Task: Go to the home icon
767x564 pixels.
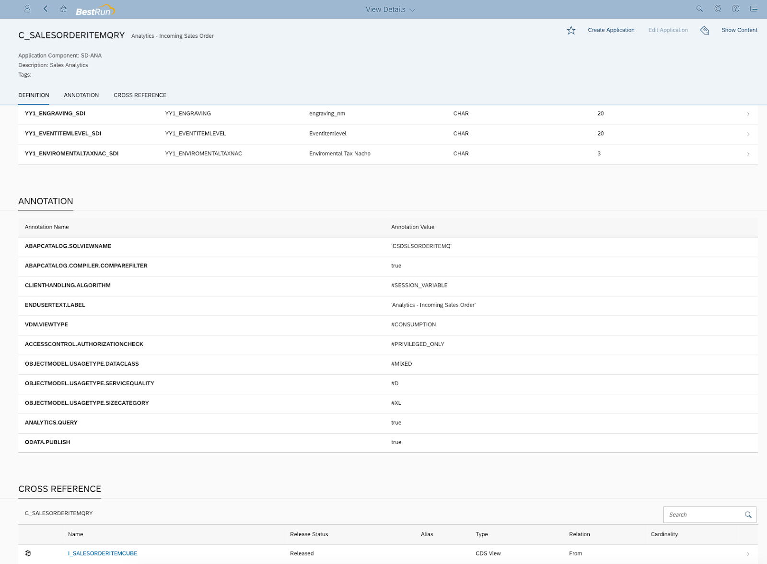Action: click(x=64, y=9)
